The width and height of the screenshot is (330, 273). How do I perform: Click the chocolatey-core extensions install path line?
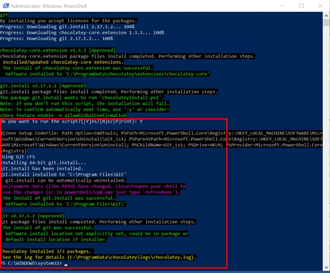pos(107,74)
